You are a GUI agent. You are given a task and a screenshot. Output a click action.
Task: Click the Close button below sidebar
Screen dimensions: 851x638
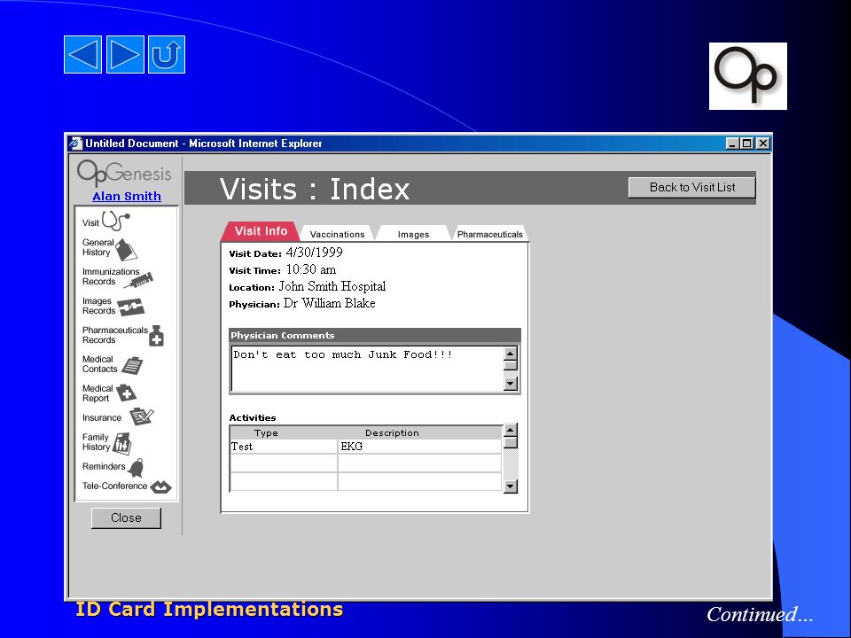tap(126, 518)
